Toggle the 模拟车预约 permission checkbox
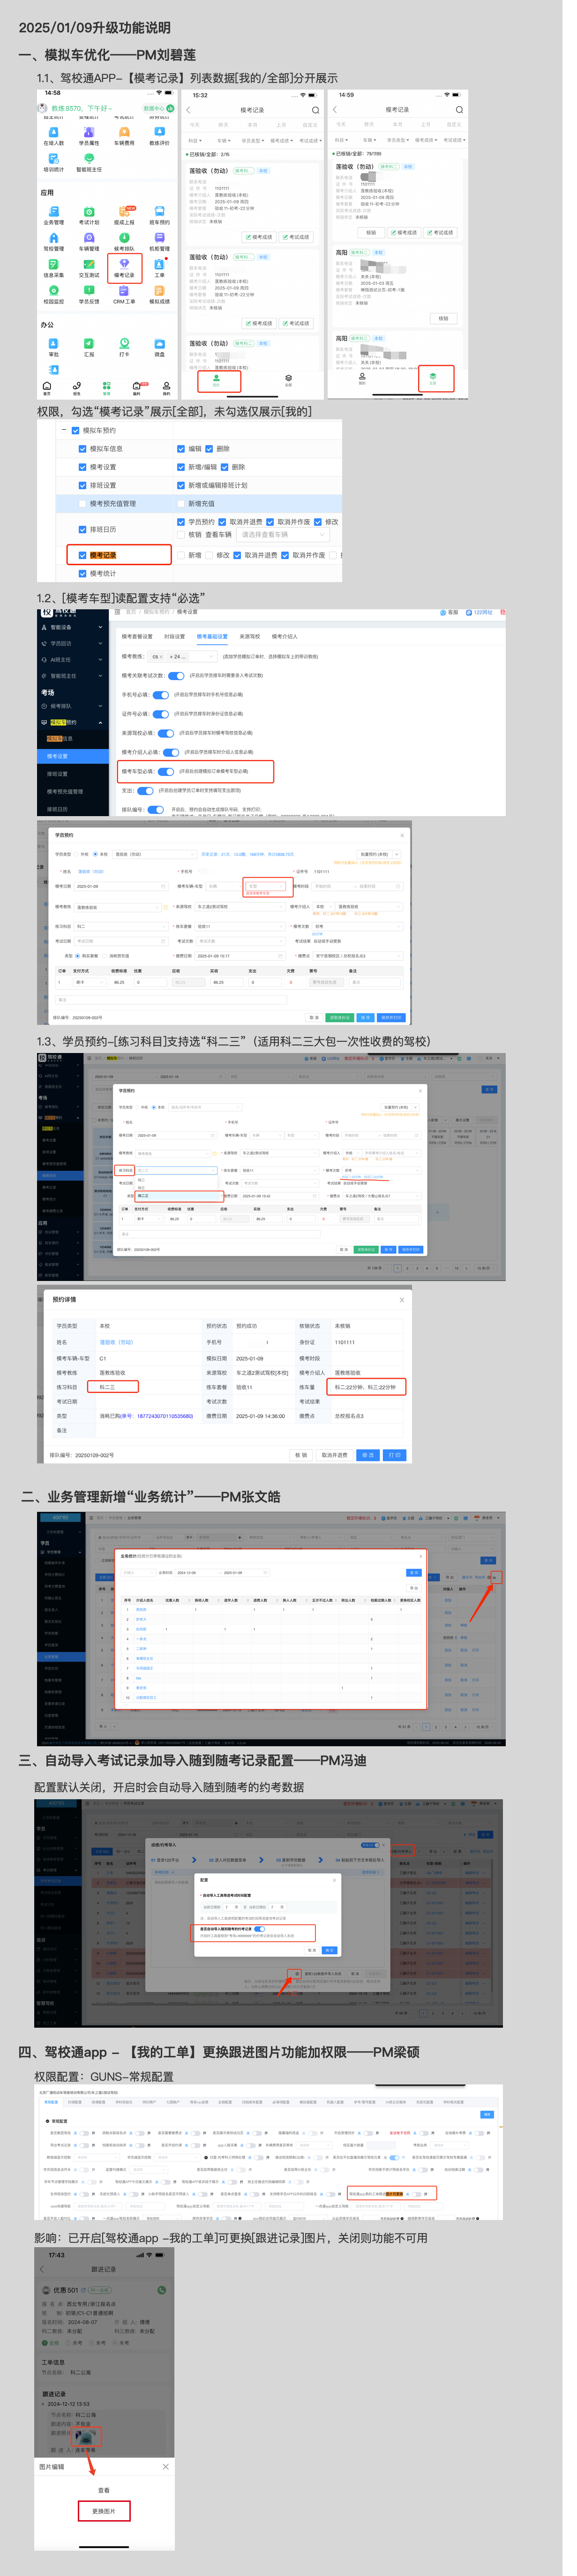The image size is (577, 2576). click(x=76, y=430)
